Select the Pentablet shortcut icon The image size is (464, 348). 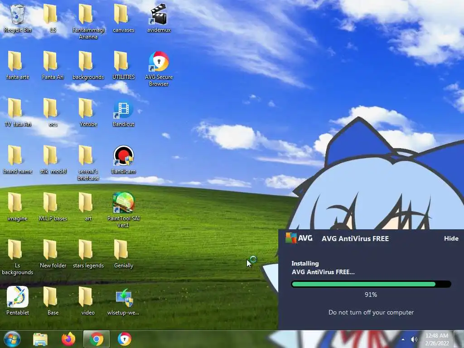click(18, 301)
